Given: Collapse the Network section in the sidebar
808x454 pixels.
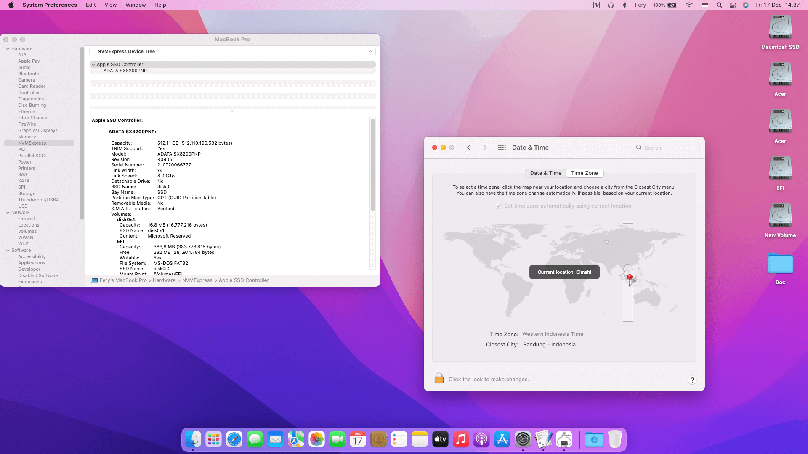Looking at the screenshot, I should point(8,213).
